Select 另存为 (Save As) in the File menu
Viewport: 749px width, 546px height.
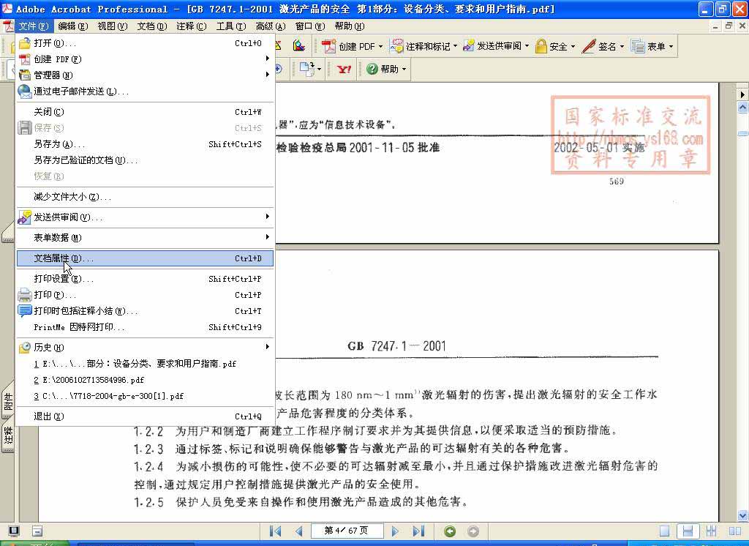pyautogui.click(x=146, y=144)
